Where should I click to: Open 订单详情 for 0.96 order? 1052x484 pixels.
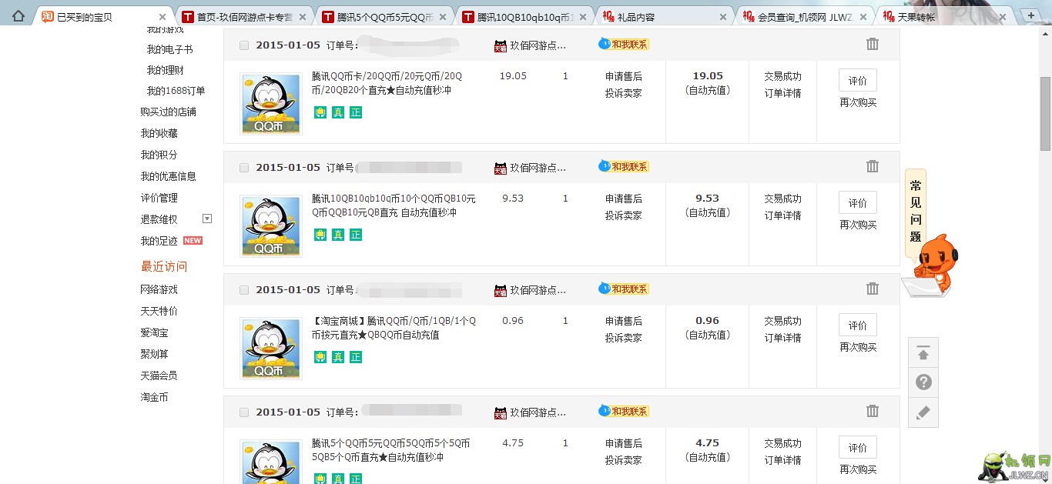(x=782, y=338)
